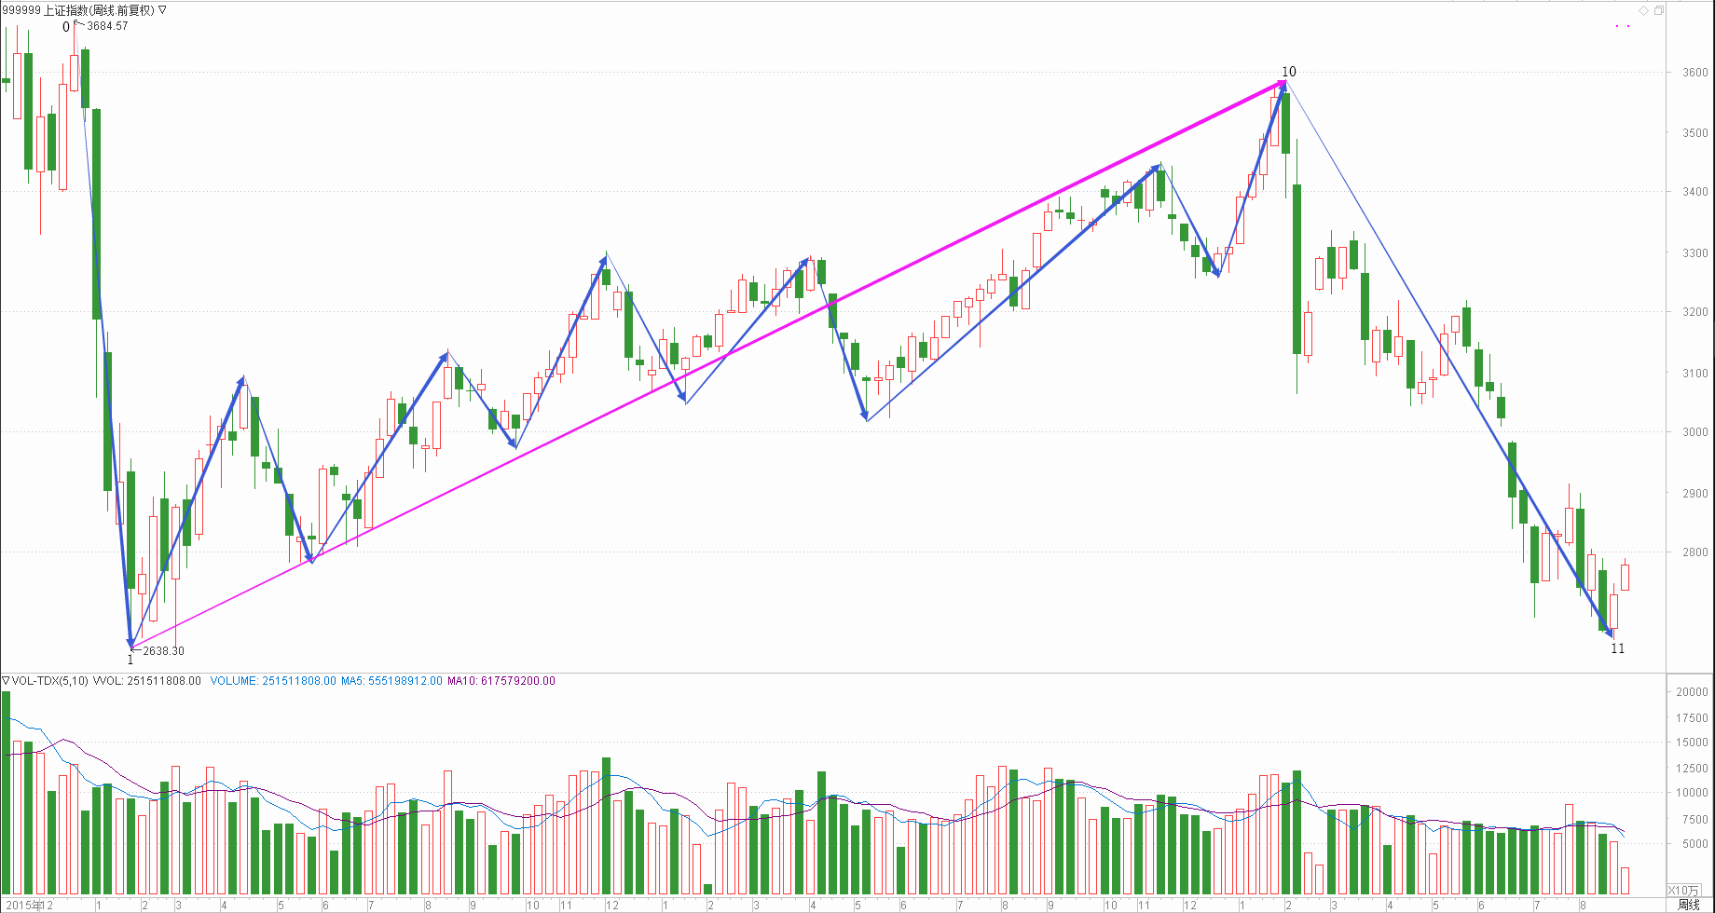
Task: Click 20000 on the volume axis
Action: tap(1692, 692)
